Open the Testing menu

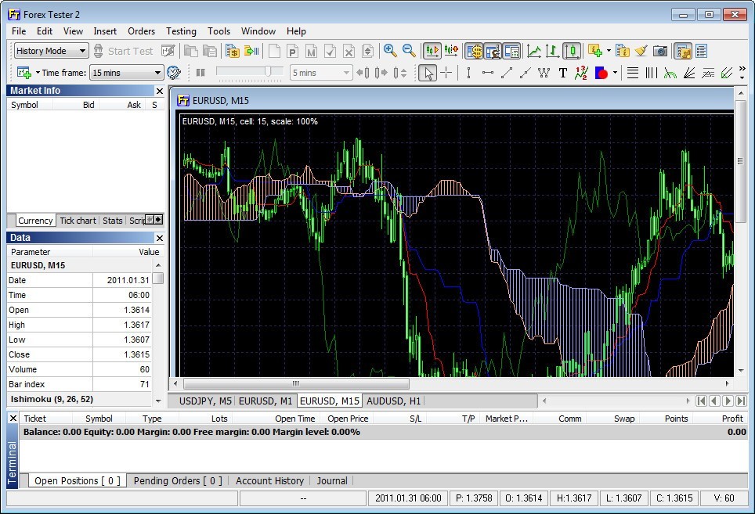tap(181, 31)
